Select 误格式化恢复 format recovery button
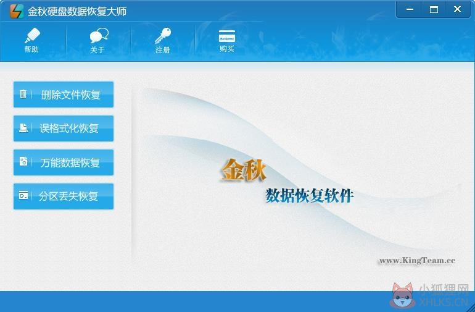475x312 pixels. click(64, 129)
